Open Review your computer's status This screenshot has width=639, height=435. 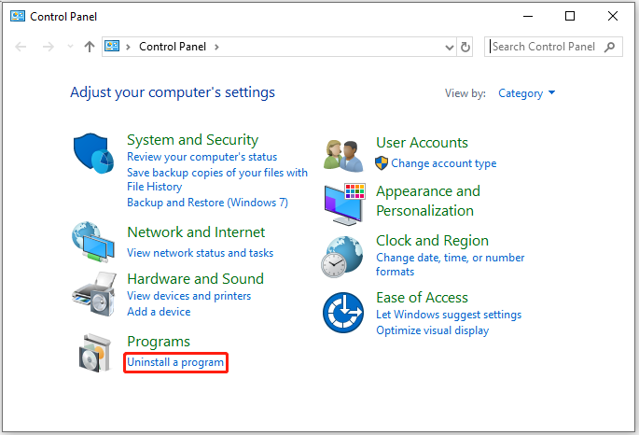pyautogui.click(x=201, y=157)
